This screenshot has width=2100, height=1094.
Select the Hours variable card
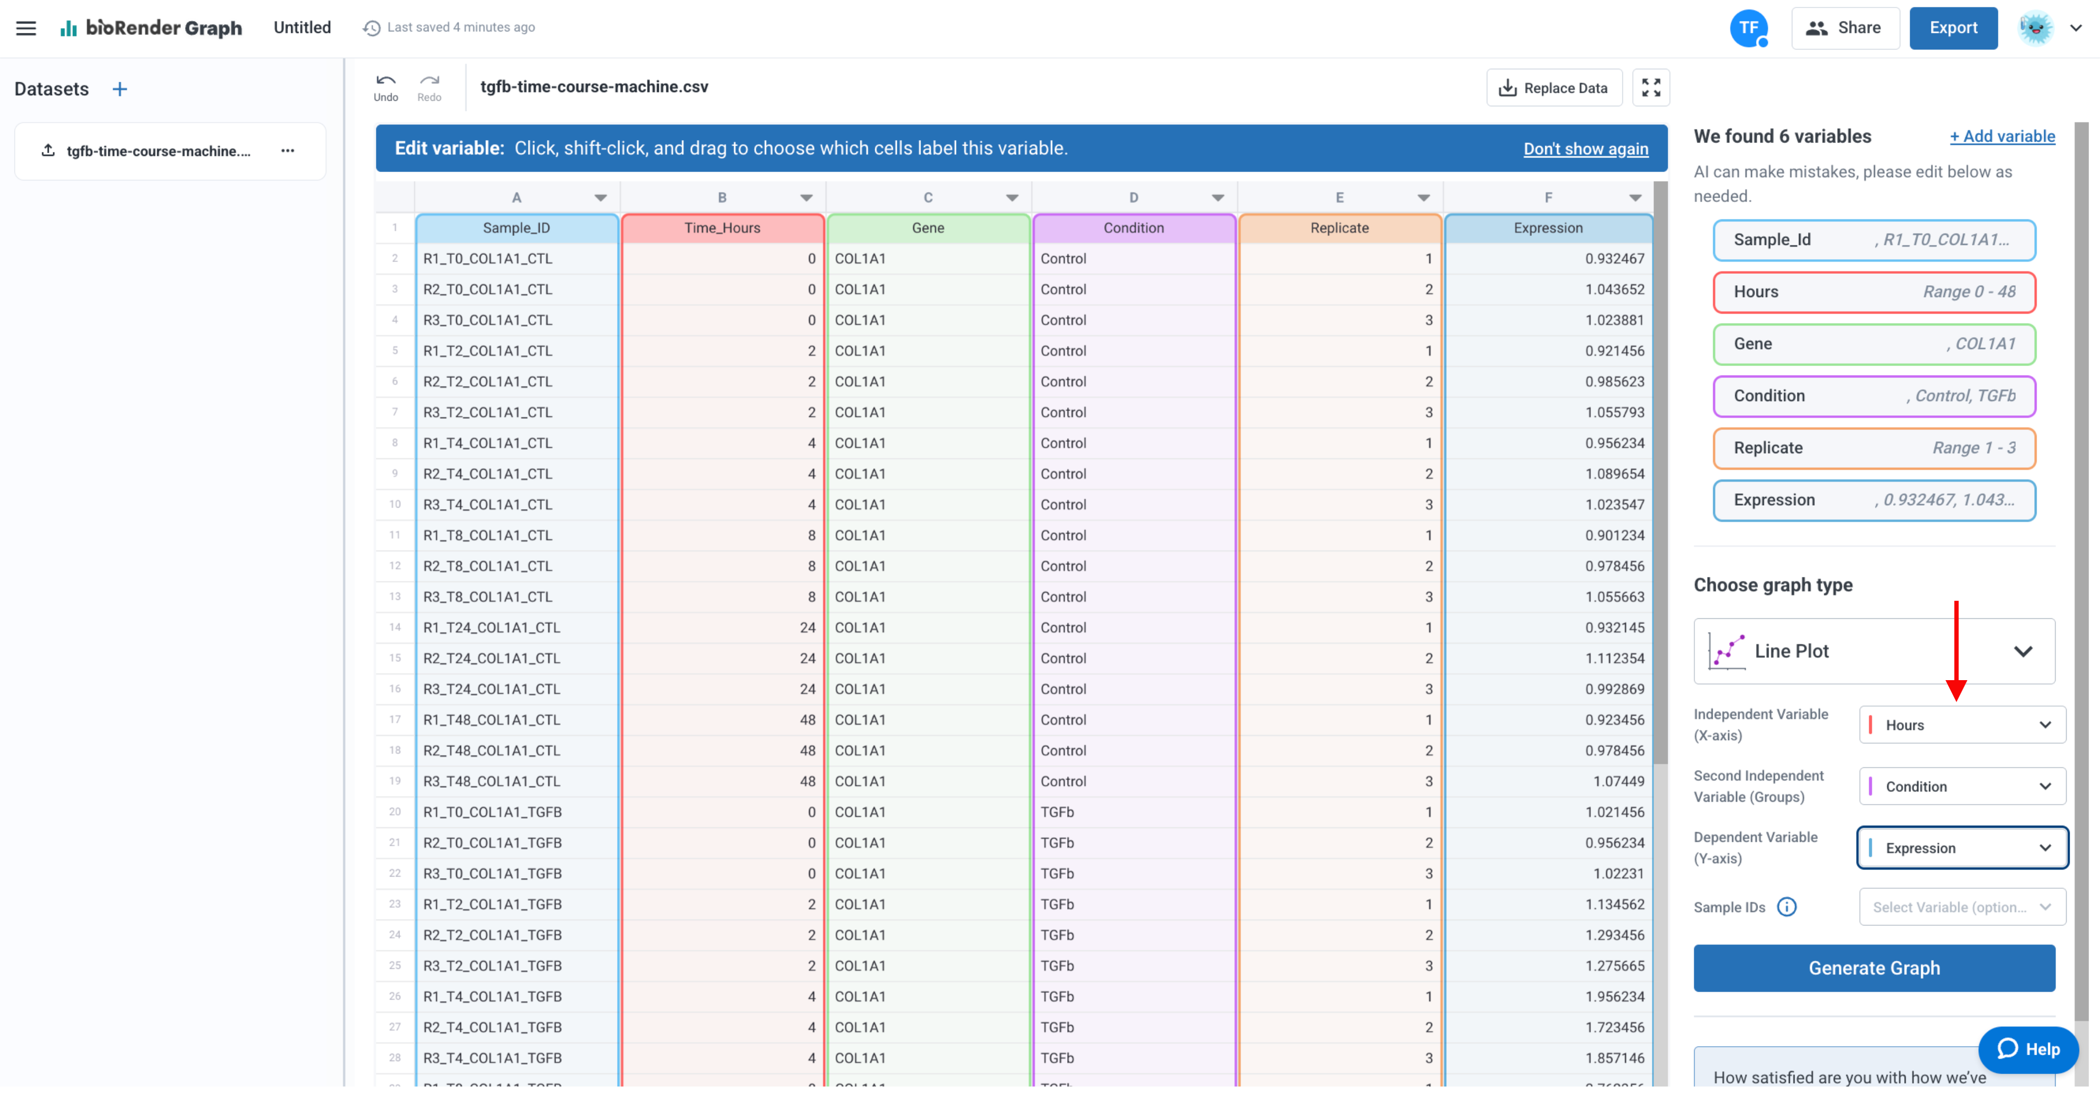[1874, 292]
